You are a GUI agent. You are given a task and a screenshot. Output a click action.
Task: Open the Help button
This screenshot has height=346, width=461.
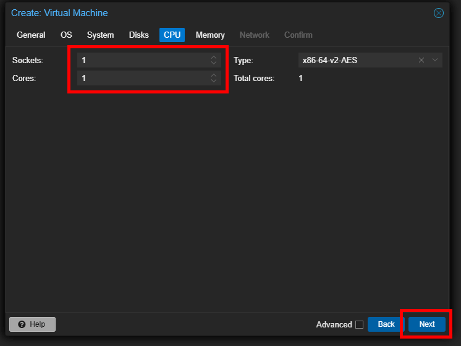(x=32, y=324)
